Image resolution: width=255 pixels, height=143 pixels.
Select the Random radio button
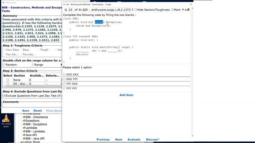pyautogui.click(x=4, y=65)
